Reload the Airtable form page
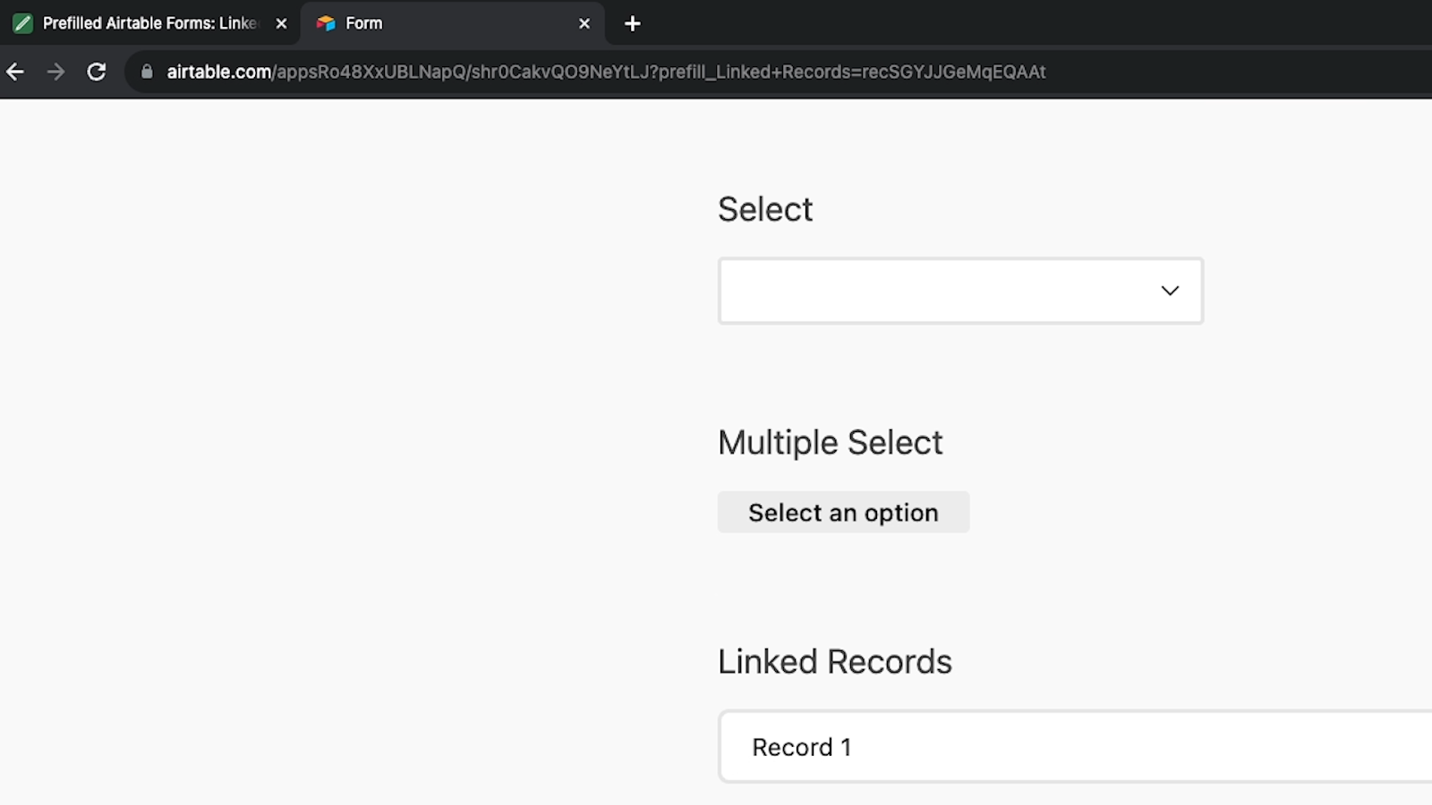 click(97, 72)
